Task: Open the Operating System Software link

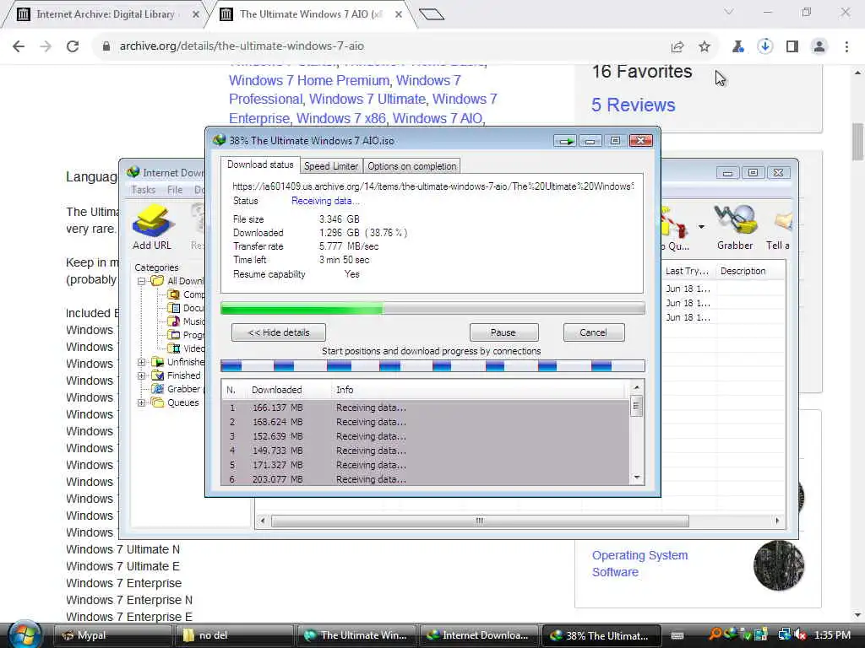Action: click(640, 564)
